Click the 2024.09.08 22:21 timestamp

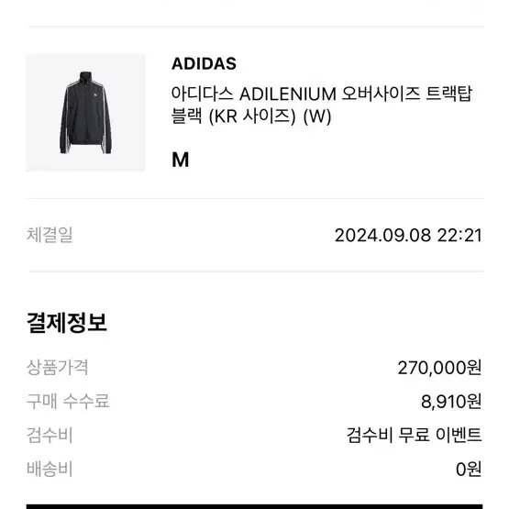408,236
